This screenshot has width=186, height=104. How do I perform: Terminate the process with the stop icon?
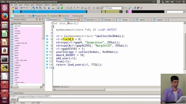click(101, 8)
